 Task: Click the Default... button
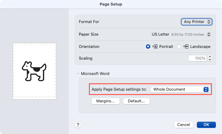tap(136, 101)
